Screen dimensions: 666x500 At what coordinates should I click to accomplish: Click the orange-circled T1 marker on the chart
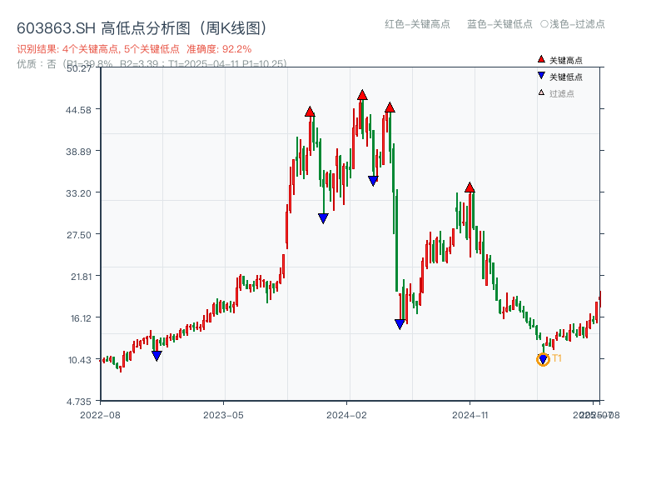point(543,358)
